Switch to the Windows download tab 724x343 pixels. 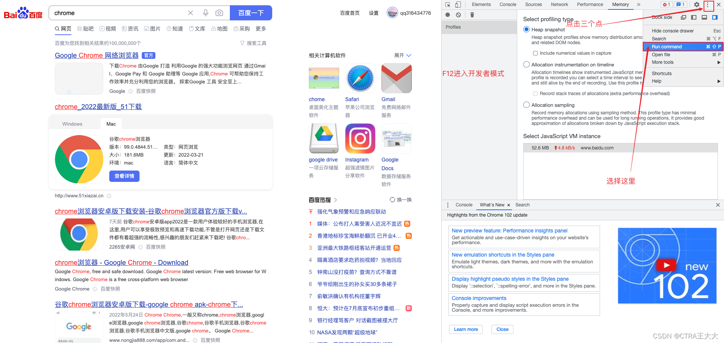(x=72, y=124)
